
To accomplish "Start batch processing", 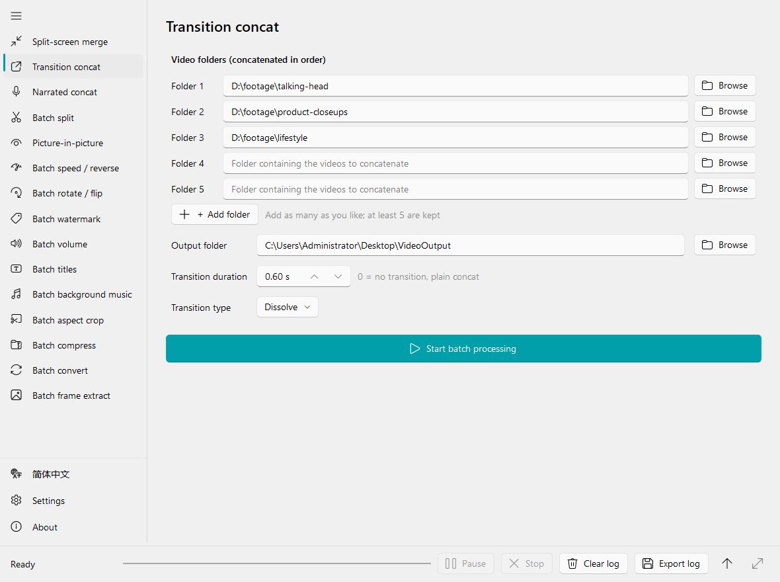I will coord(463,349).
